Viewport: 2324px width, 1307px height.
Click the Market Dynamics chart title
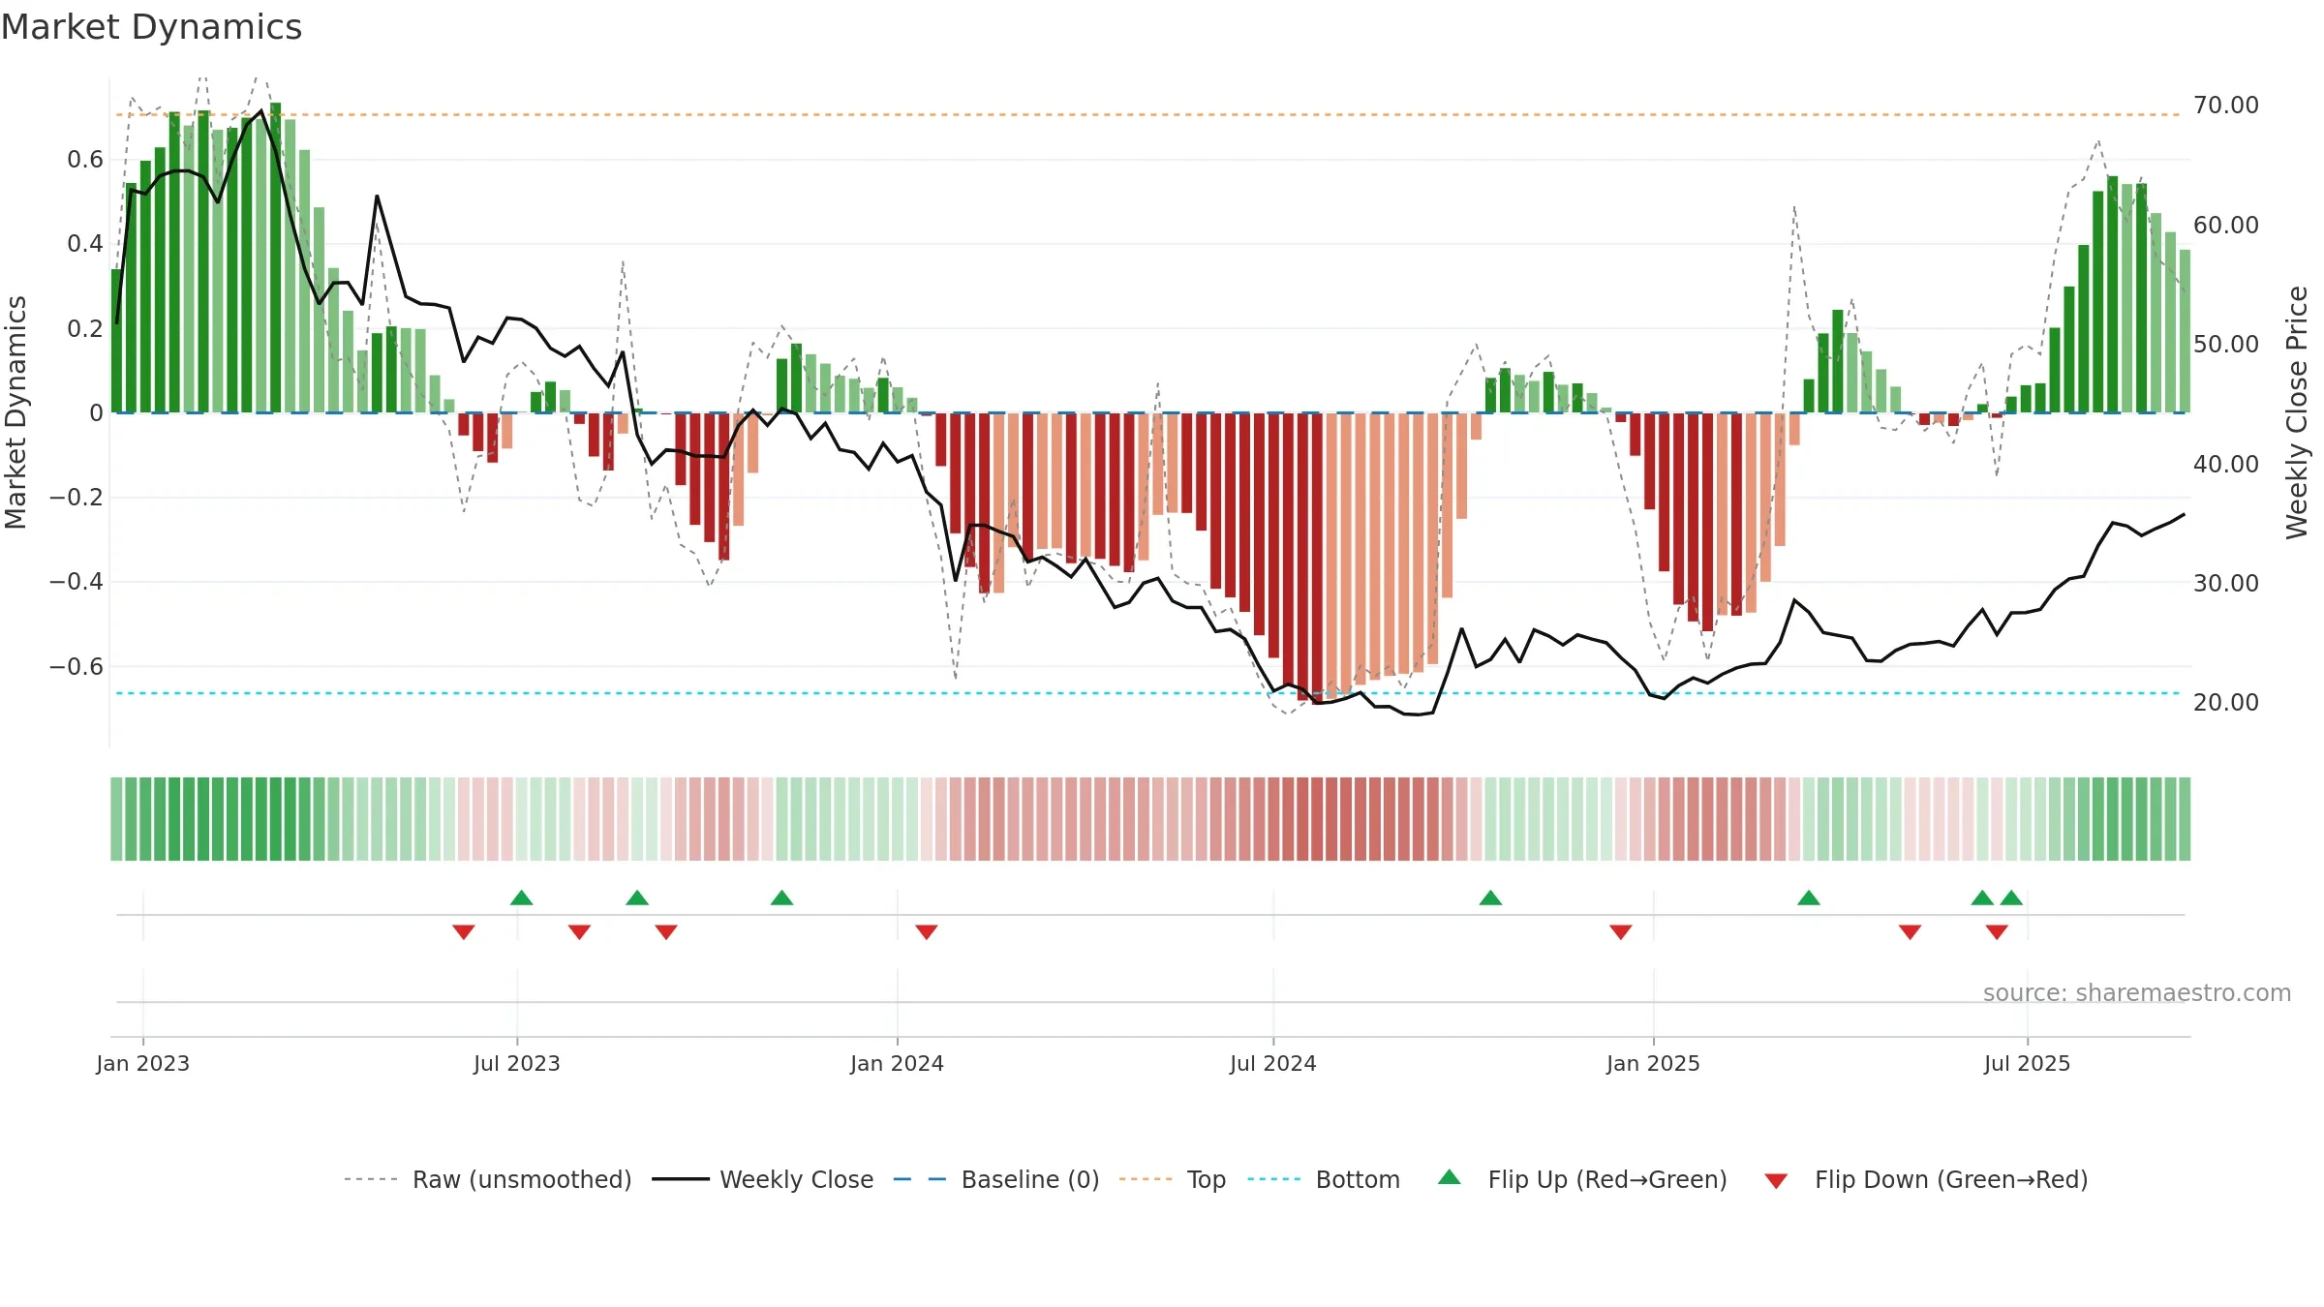pyautogui.click(x=151, y=27)
